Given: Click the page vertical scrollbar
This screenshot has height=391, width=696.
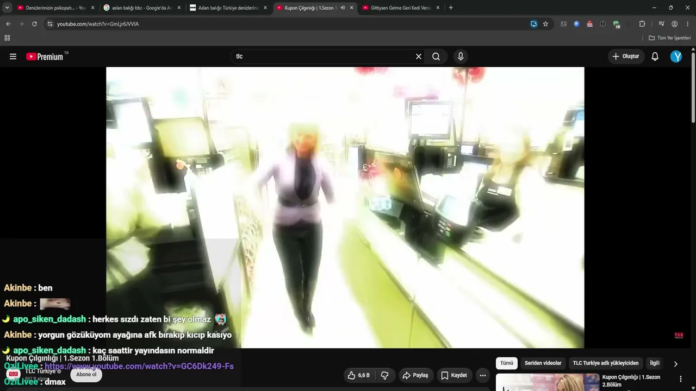Looking at the screenshot, I should [x=693, y=87].
